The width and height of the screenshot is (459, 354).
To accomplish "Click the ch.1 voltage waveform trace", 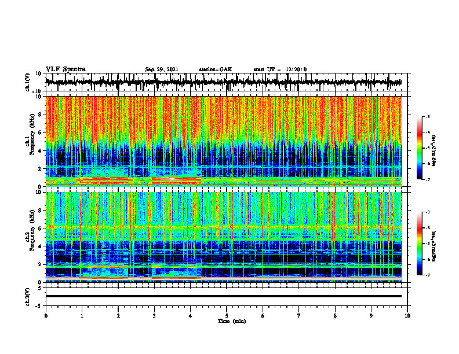I will tap(223, 82).
